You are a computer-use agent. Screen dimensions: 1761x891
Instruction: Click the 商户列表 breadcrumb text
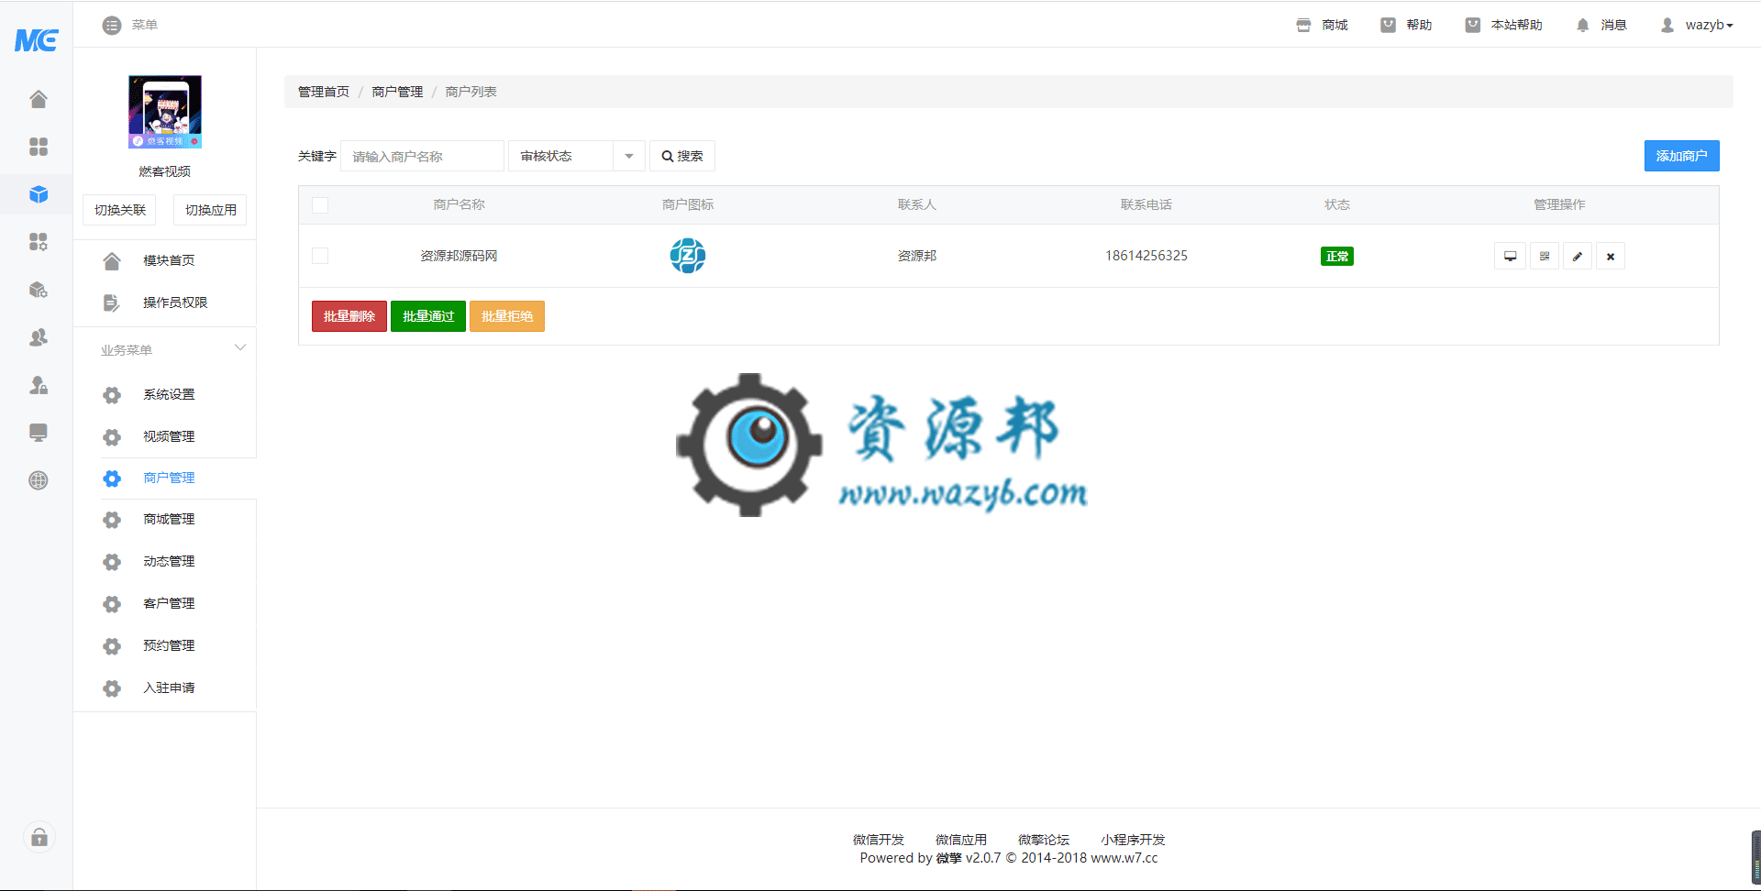tap(471, 92)
